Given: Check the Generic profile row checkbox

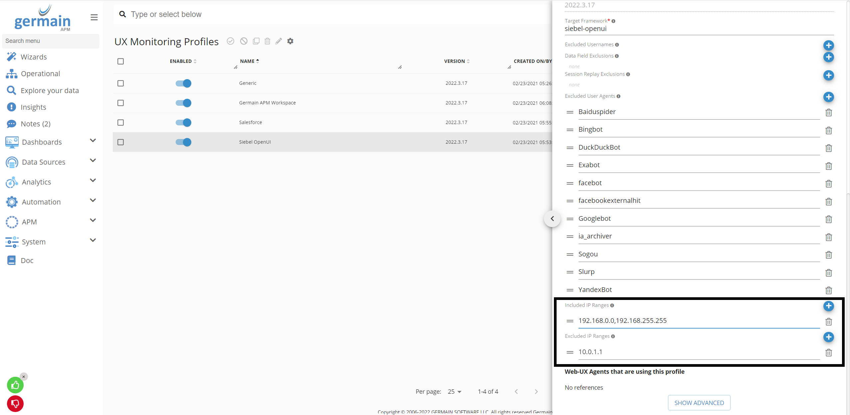Looking at the screenshot, I should (x=120, y=83).
